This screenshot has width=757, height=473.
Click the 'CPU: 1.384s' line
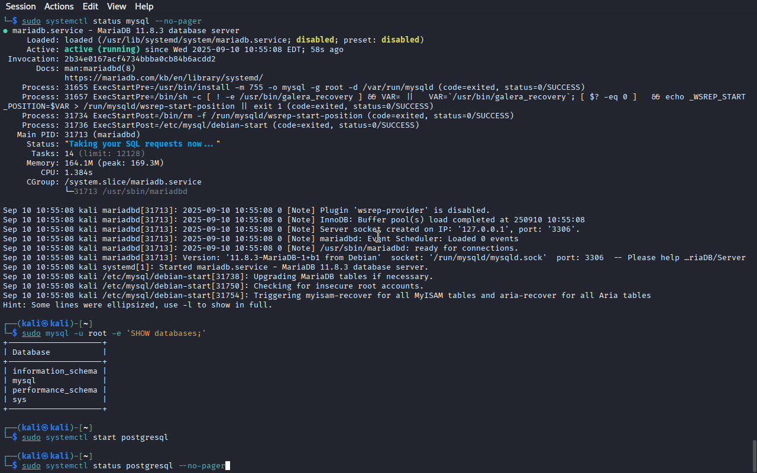[67, 173]
